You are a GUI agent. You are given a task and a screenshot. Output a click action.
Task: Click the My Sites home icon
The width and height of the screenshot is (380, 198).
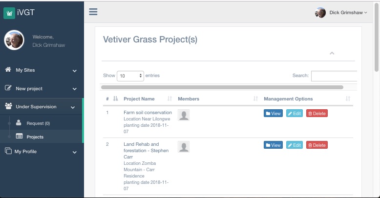[8, 69]
